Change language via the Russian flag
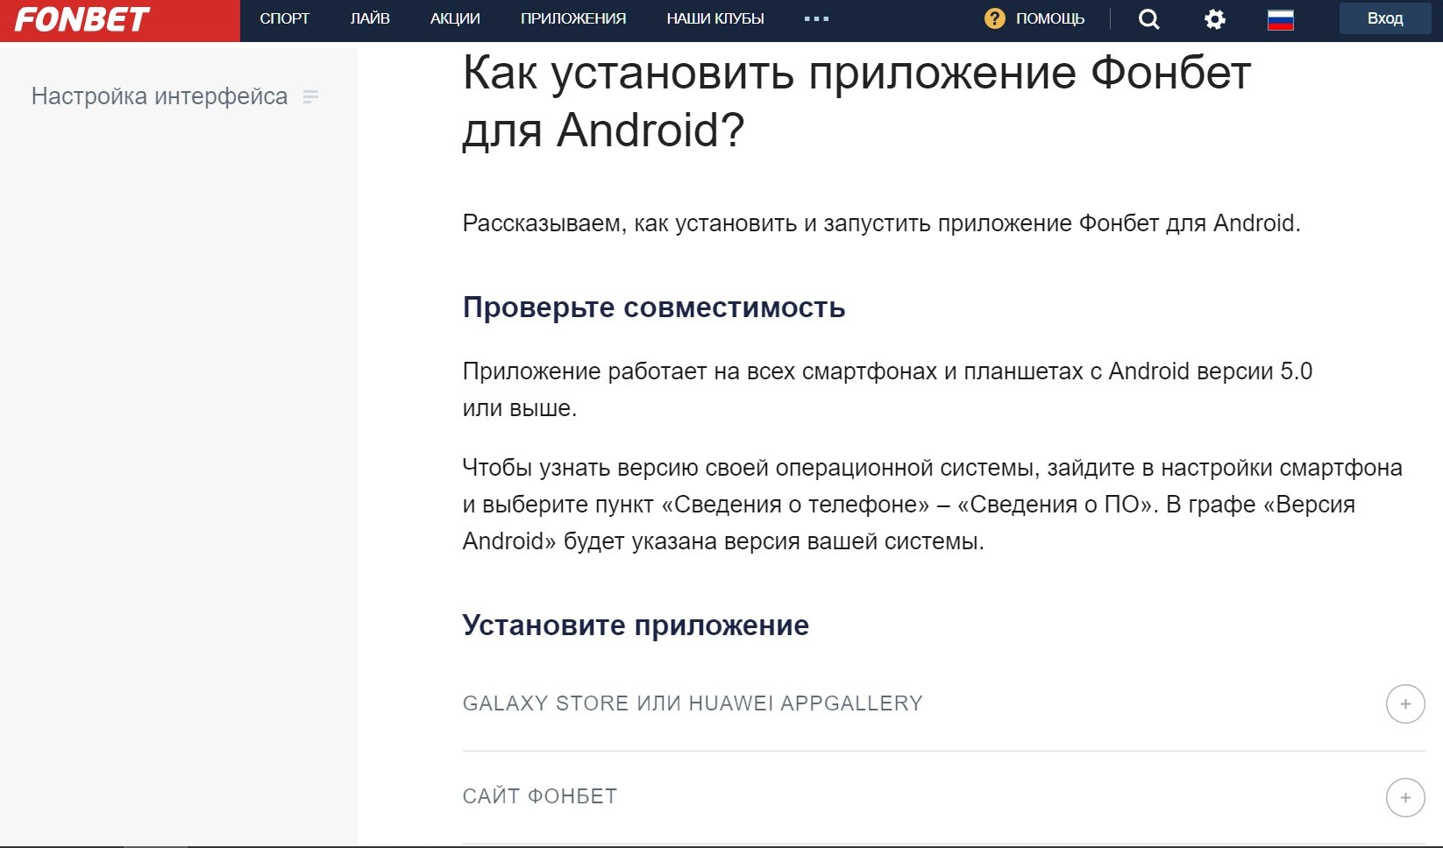 pyautogui.click(x=1281, y=19)
